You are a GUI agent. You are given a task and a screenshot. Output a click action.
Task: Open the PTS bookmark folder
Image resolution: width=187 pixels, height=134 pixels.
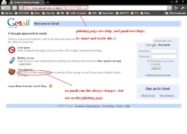point(135,13)
